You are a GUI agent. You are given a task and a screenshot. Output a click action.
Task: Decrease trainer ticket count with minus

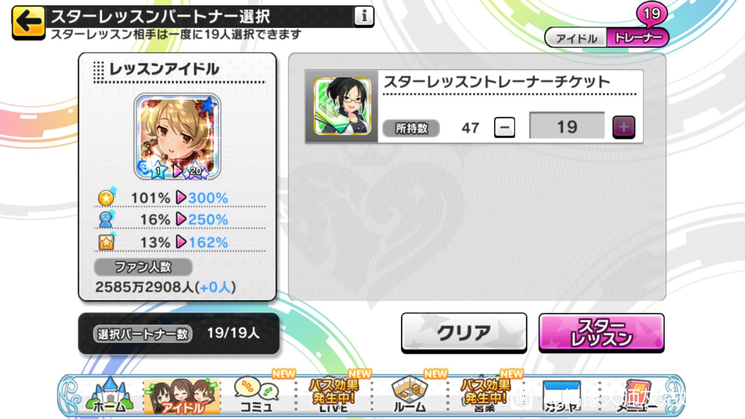[x=504, y=127]
